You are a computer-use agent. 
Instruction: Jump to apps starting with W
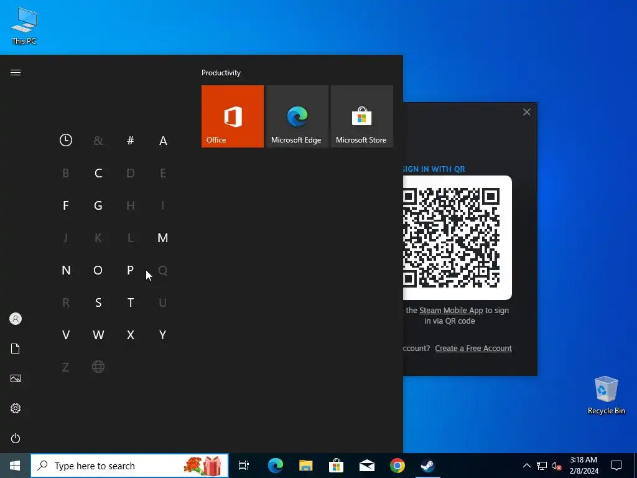(98, 335)
